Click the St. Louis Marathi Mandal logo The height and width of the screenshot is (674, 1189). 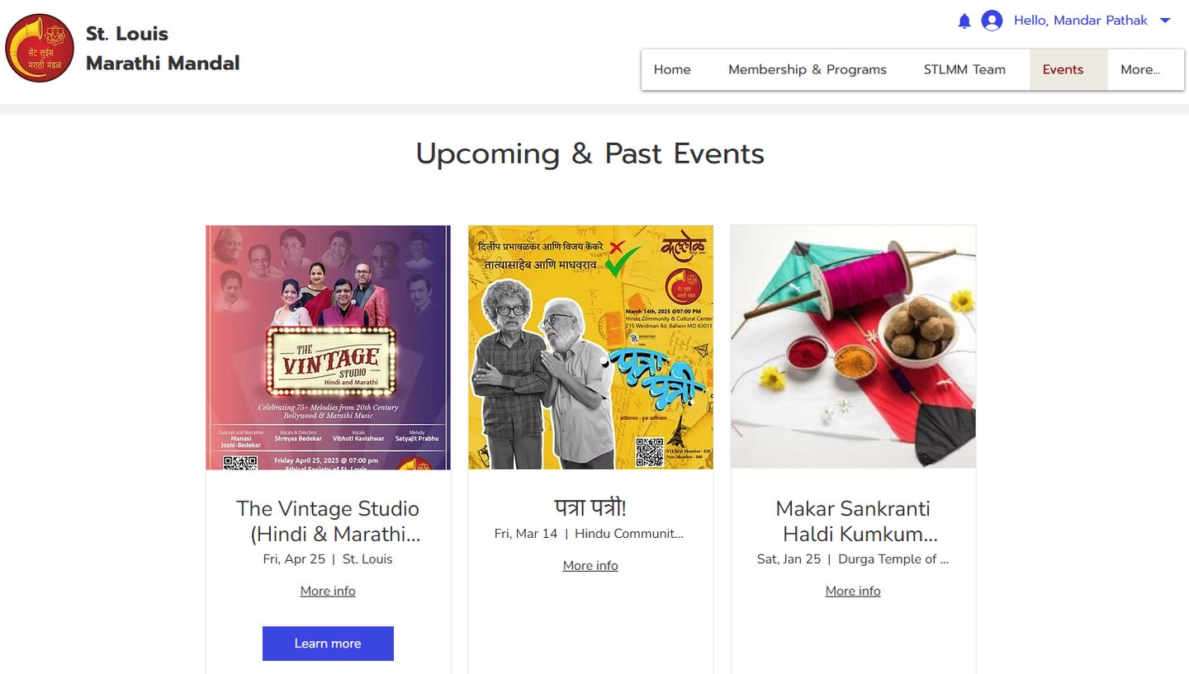40,48
